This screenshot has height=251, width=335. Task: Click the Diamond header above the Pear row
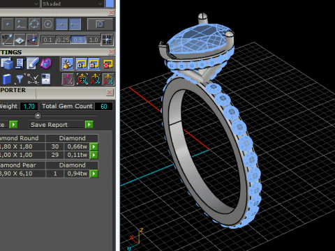tap(72, 165)
